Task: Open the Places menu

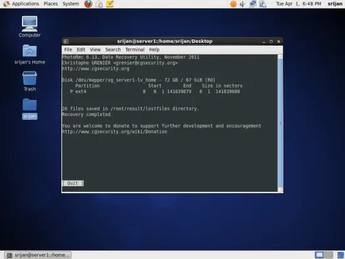Action: pos(51,4)
